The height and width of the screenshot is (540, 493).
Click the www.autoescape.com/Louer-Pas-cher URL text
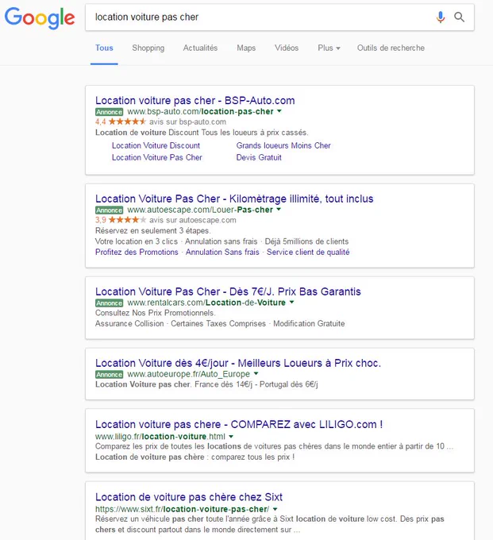point(200,210)
